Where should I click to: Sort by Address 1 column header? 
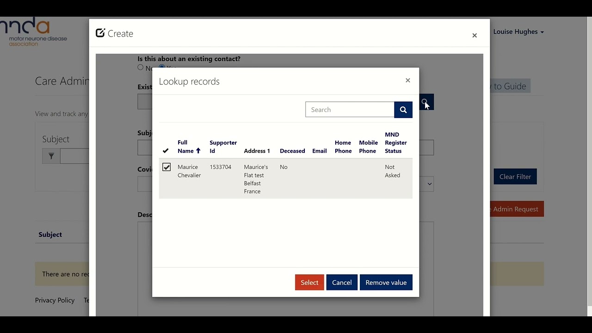(257, 151)
